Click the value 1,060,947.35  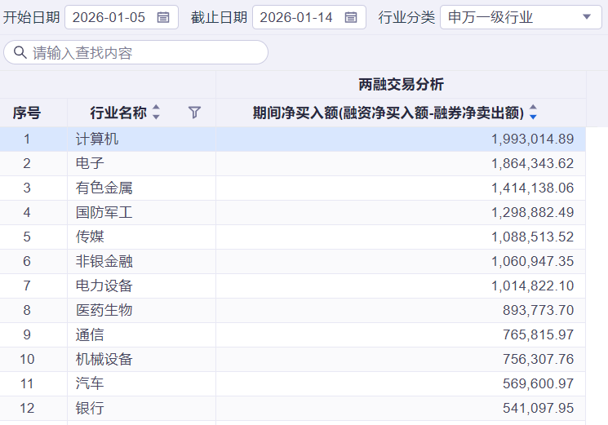(532, 261)
